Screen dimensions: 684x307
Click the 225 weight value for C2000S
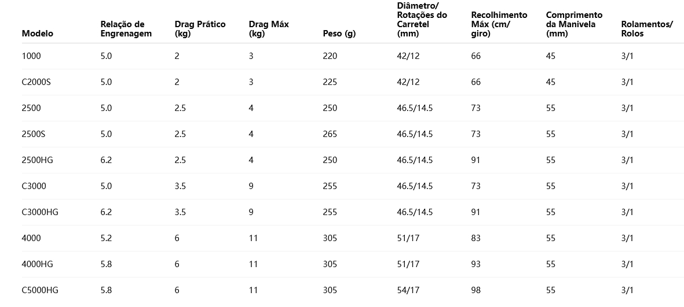click(330, 82)
